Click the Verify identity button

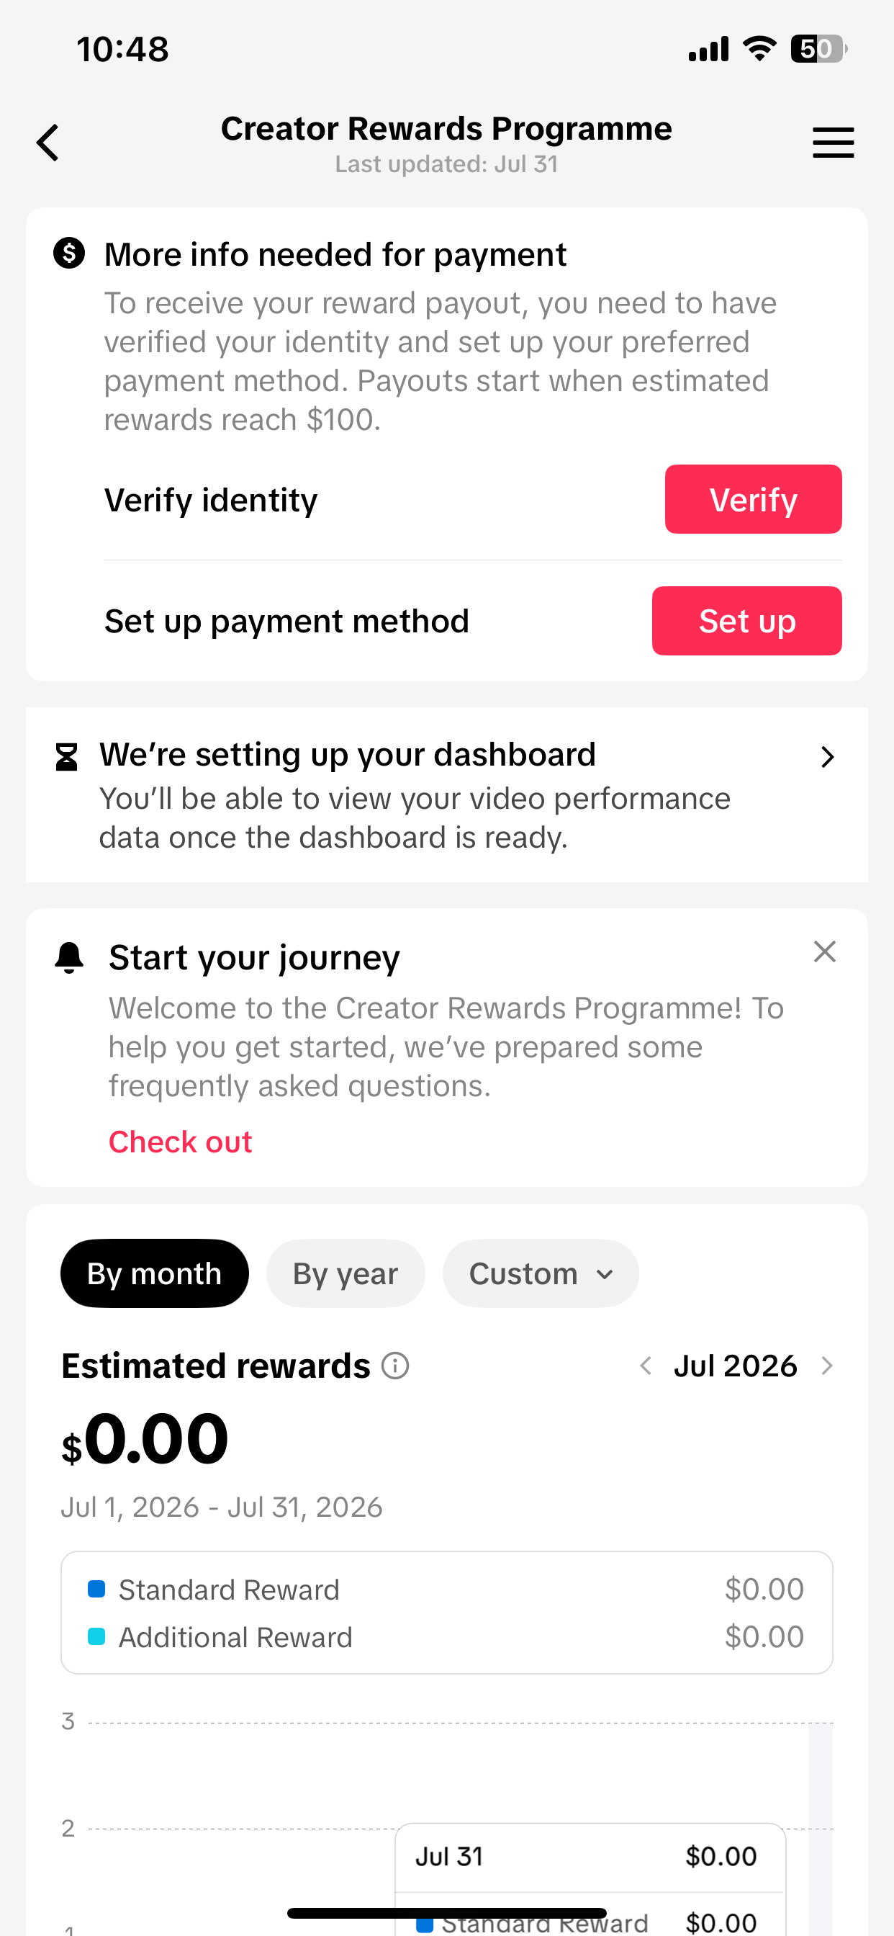click(x=754, y=499)
